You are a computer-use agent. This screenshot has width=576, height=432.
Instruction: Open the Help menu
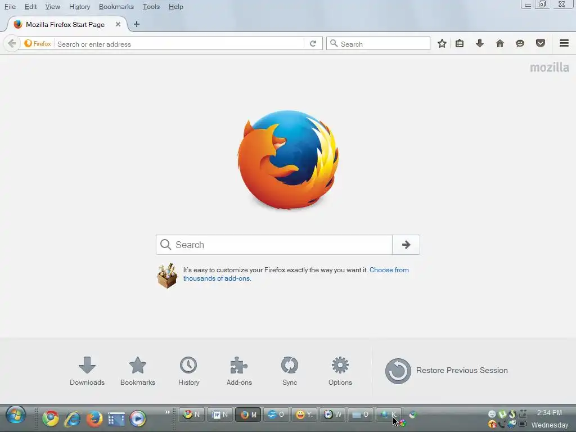[x=176, y=7]
